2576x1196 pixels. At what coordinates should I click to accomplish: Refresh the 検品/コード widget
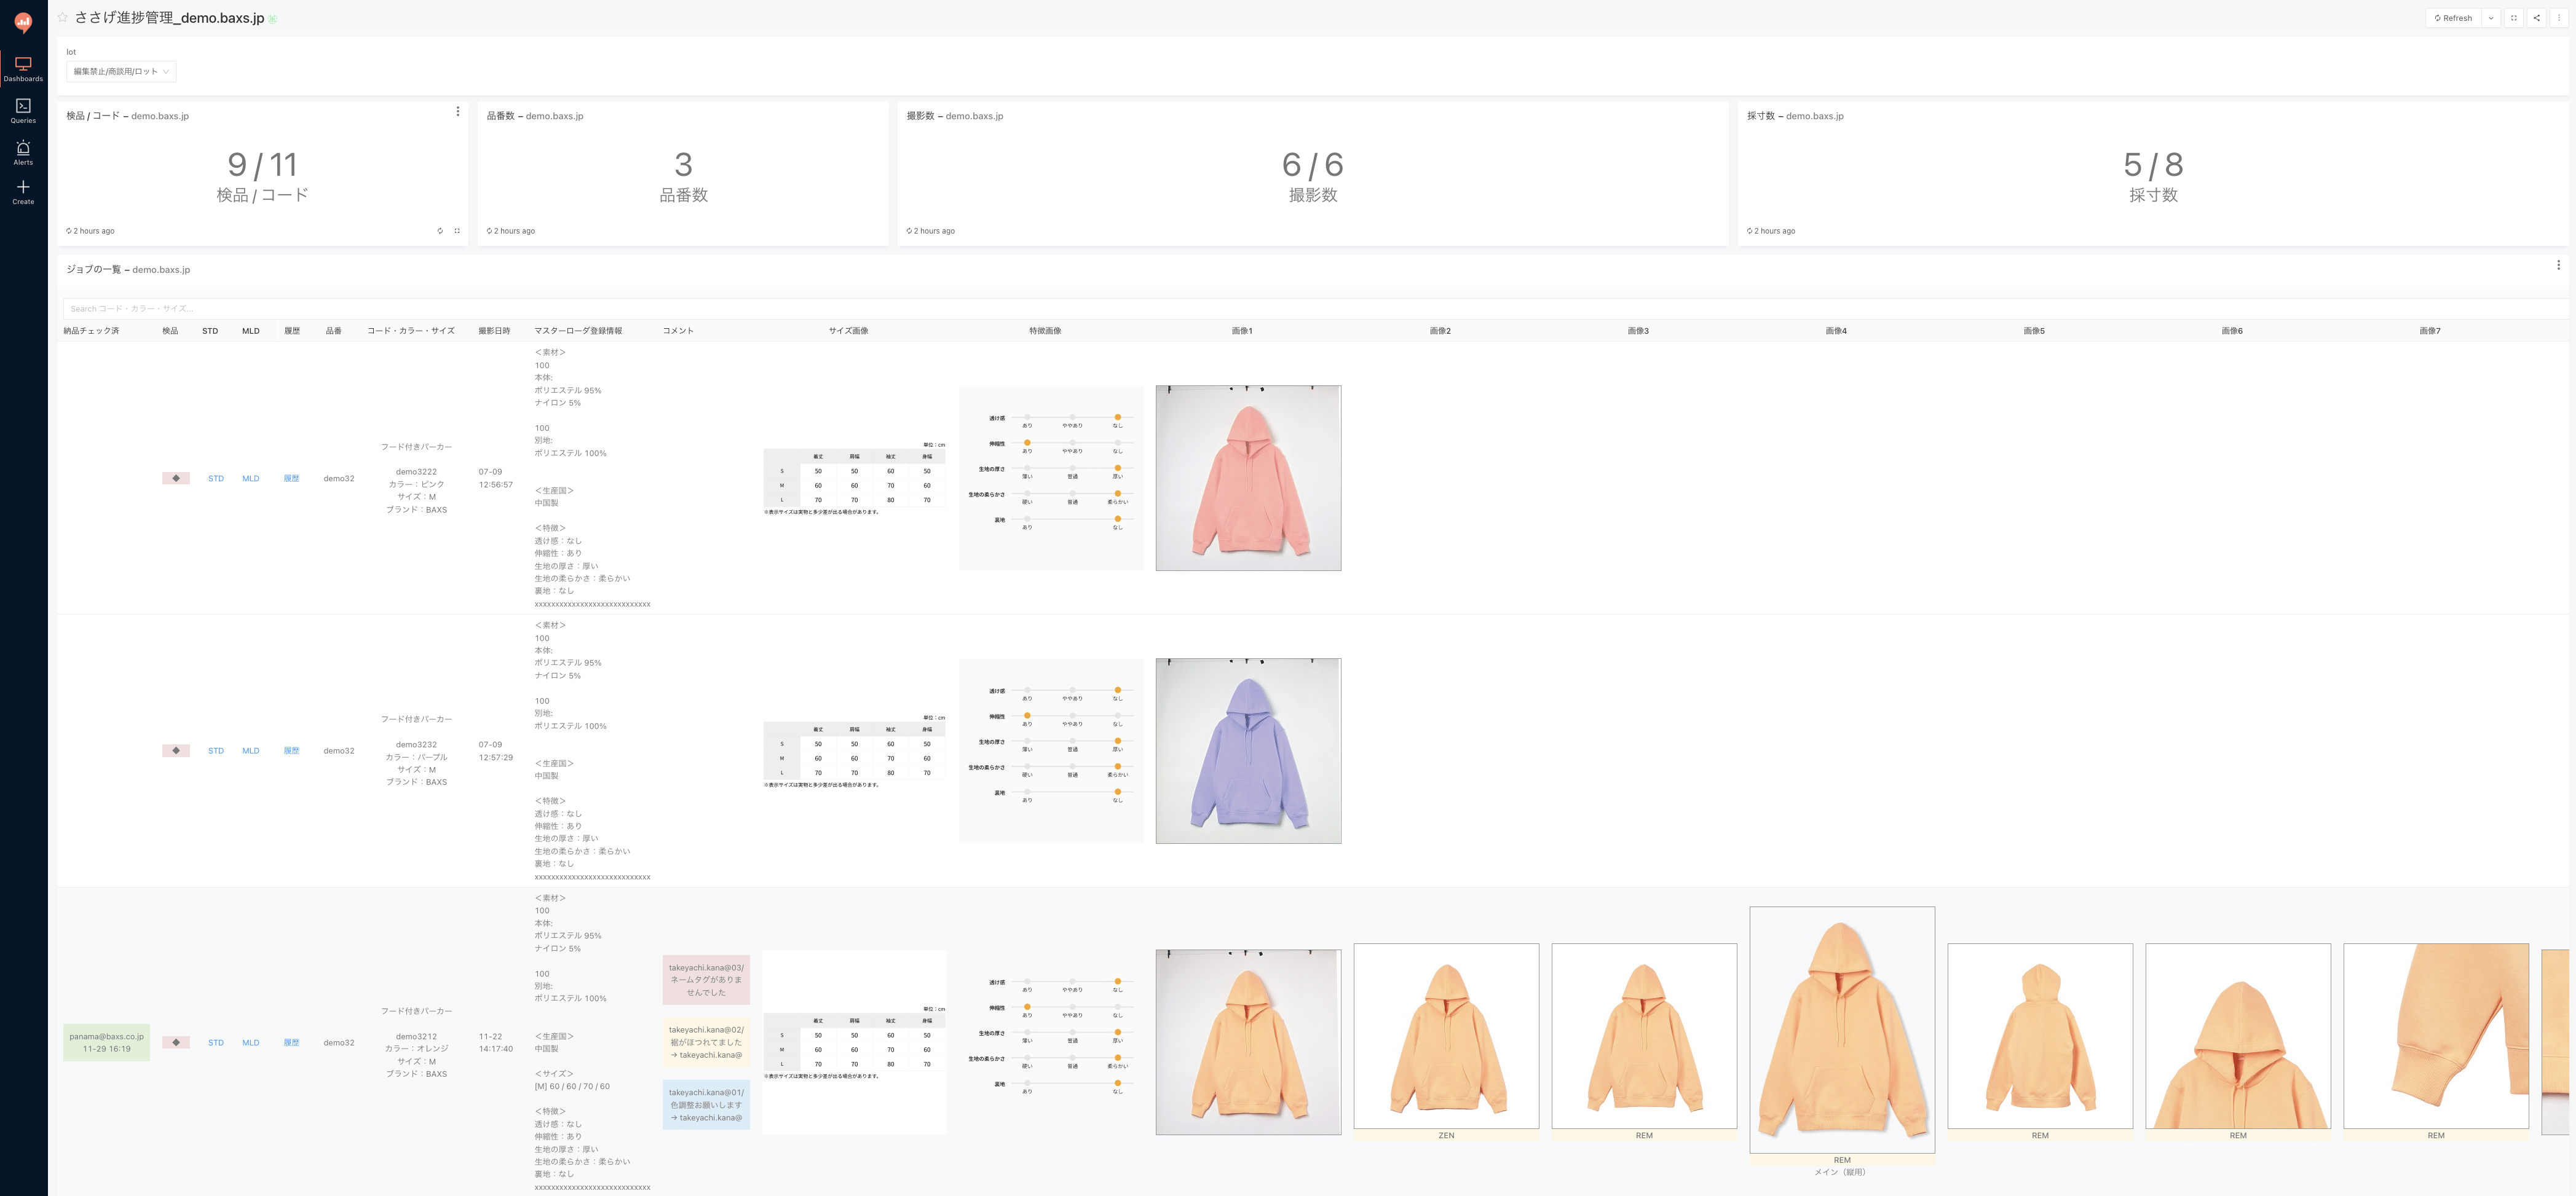(440, 231)
